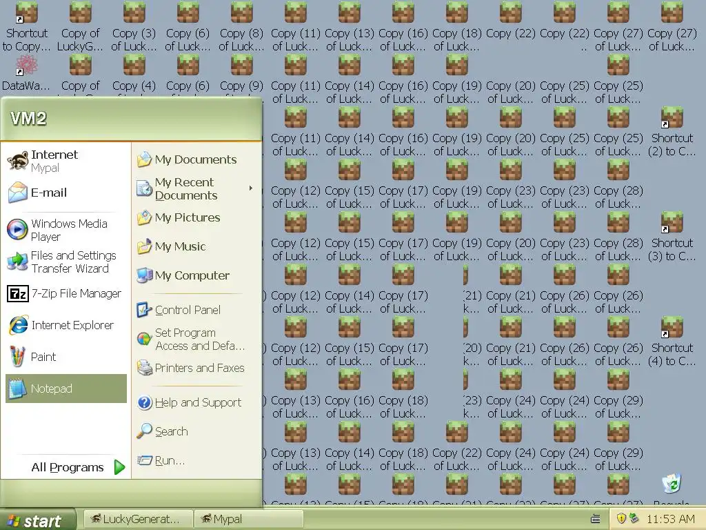Select Shortcut (2) to C... desktop icon
The image size is (706, 530).
[672, 132]
